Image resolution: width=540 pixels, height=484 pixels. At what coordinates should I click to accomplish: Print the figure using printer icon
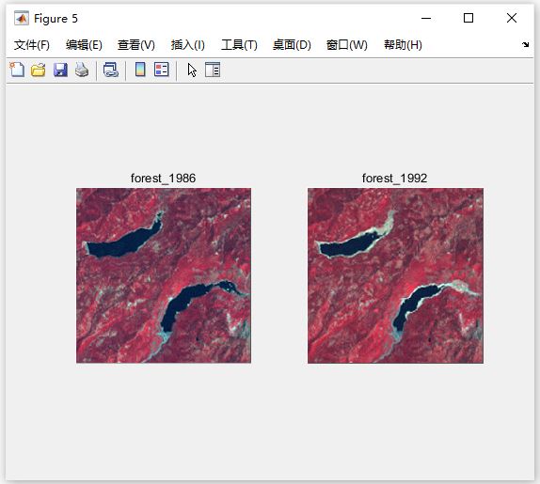pos(82,70)
